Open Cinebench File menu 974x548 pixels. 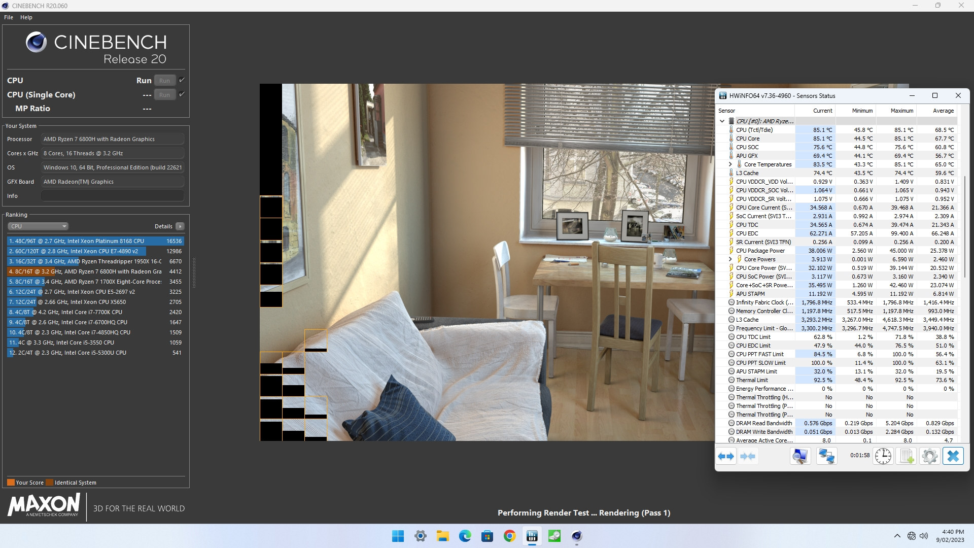pos(9,17)
